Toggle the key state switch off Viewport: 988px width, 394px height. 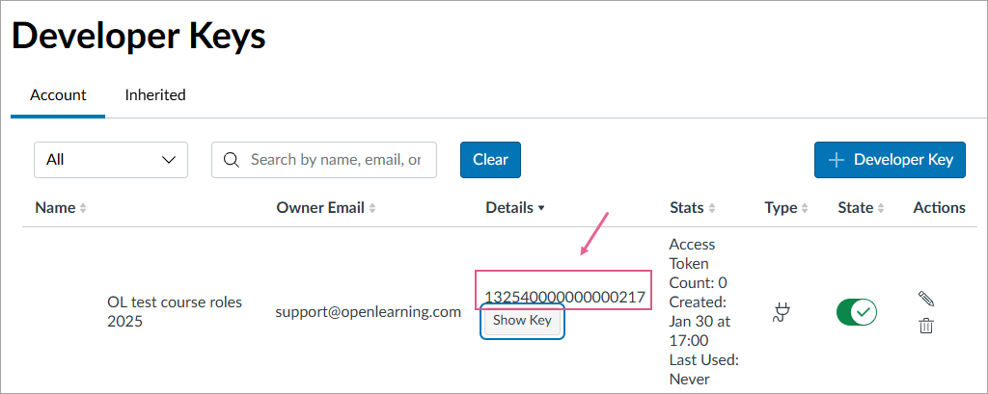[857, 312]
